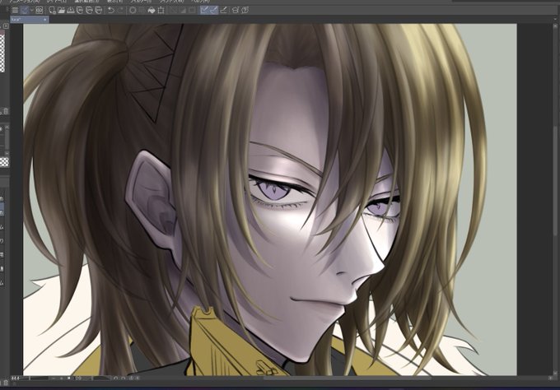Switch to the kara* canvas tab
The width and height of the screenshot is (560, 390).
(x=29, y=20)
